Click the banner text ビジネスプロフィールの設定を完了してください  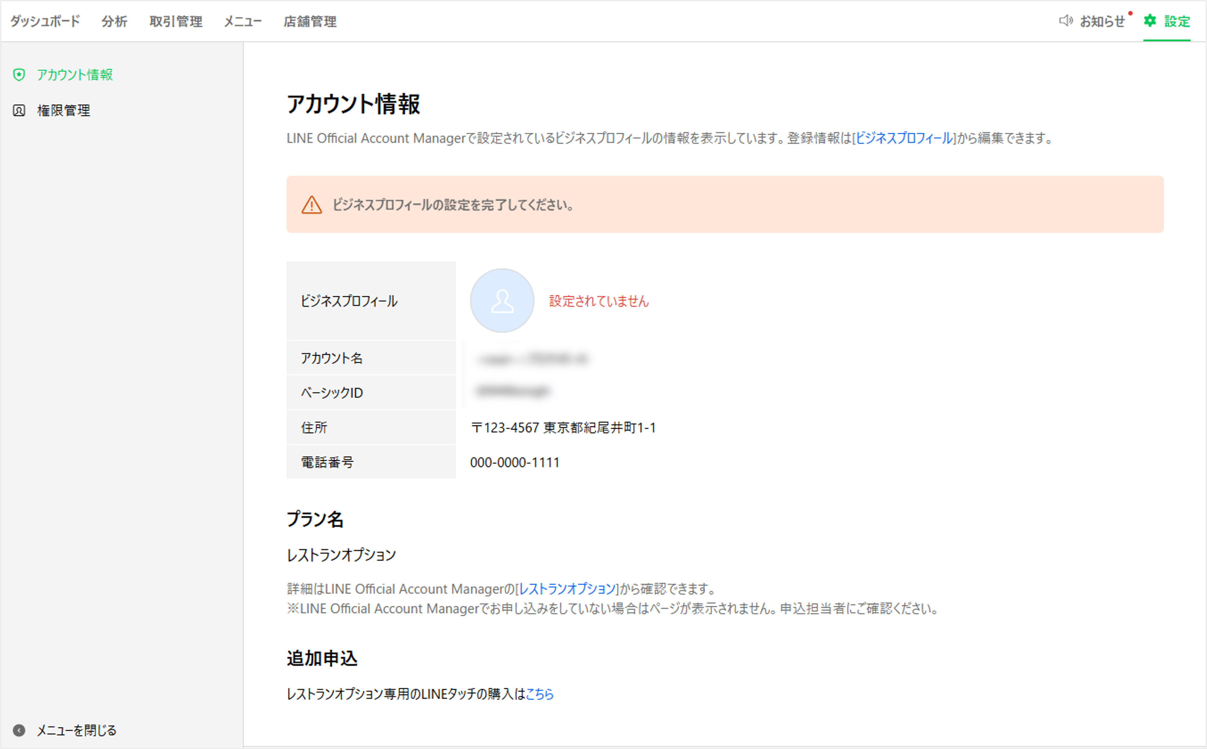453,205
